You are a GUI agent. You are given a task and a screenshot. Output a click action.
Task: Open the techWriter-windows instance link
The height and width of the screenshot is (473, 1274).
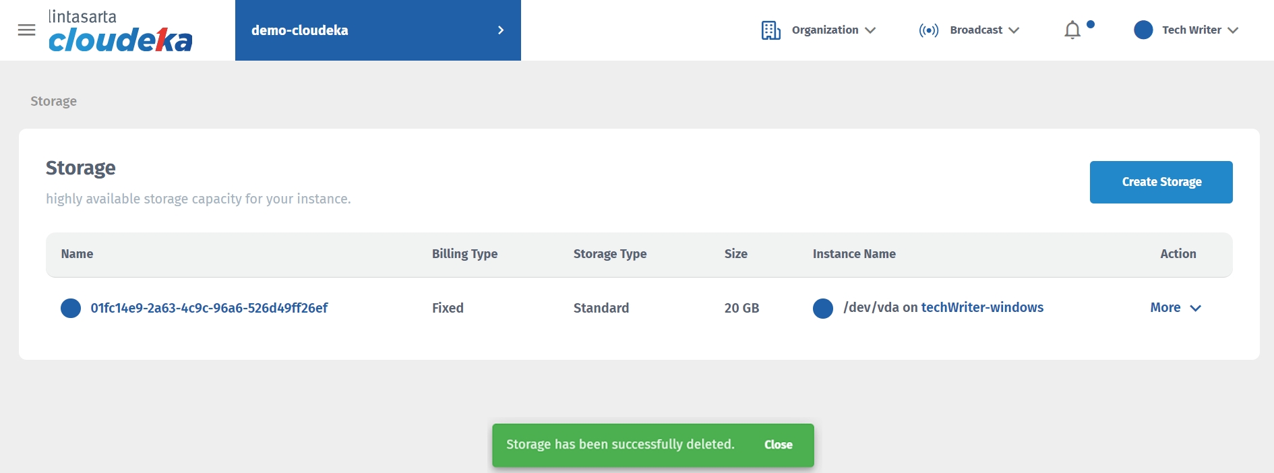[982, 308]
